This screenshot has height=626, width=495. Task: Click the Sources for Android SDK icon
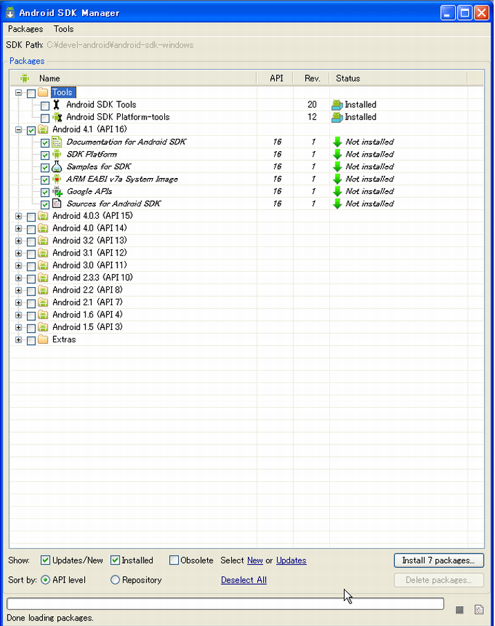click(x=57, y=204)
